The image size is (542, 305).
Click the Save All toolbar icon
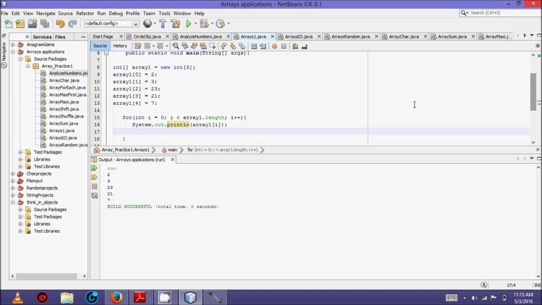44,24
